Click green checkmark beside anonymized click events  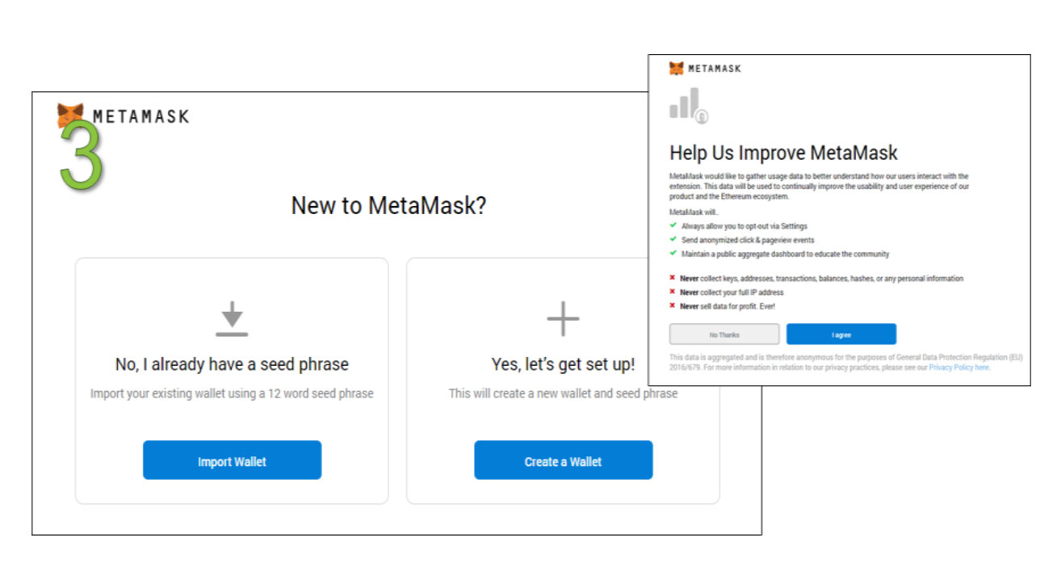point(673,240)
